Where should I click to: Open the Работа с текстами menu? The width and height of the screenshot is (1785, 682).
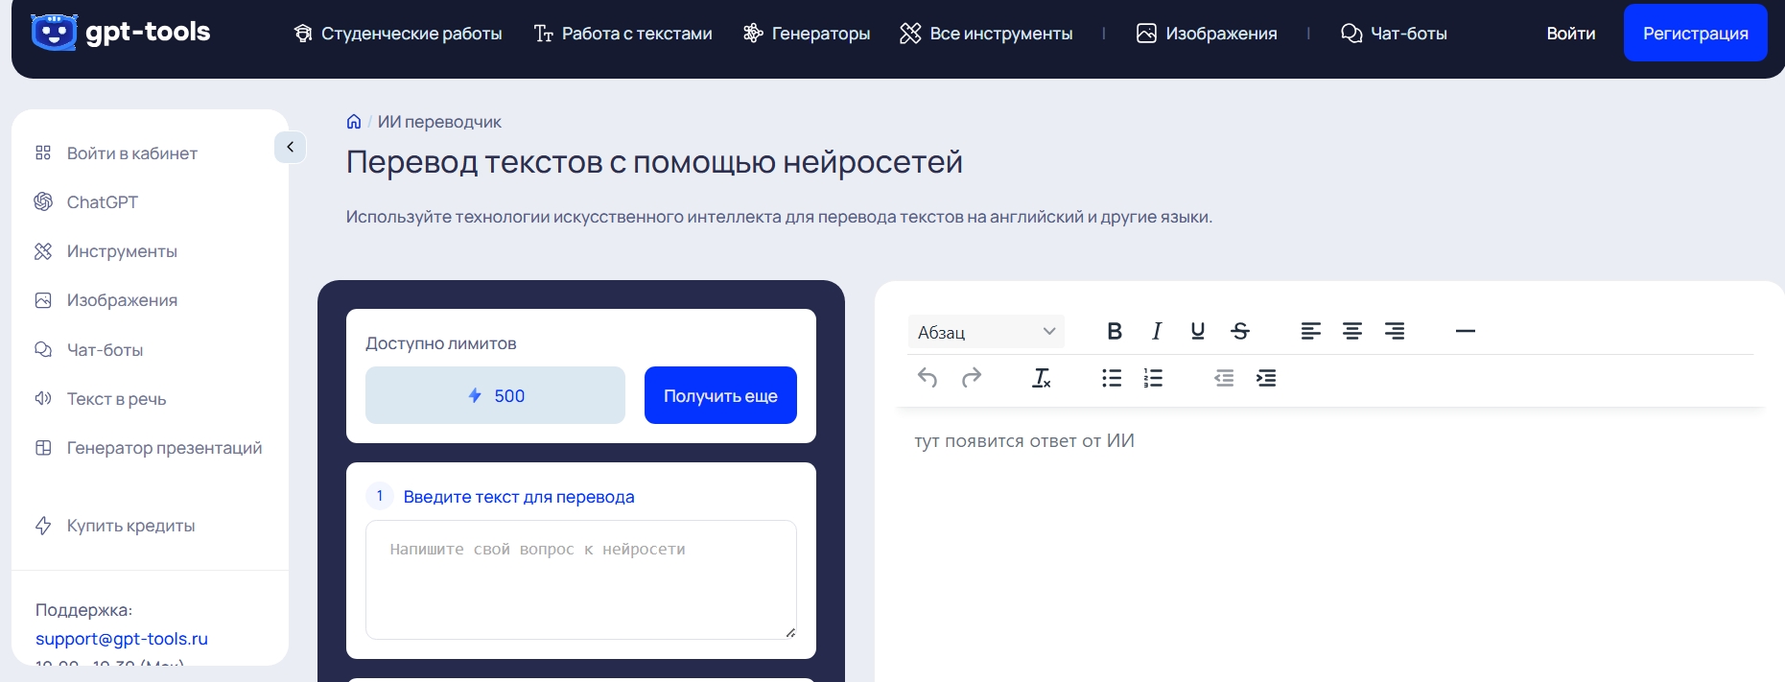click(x=622, y=34)
